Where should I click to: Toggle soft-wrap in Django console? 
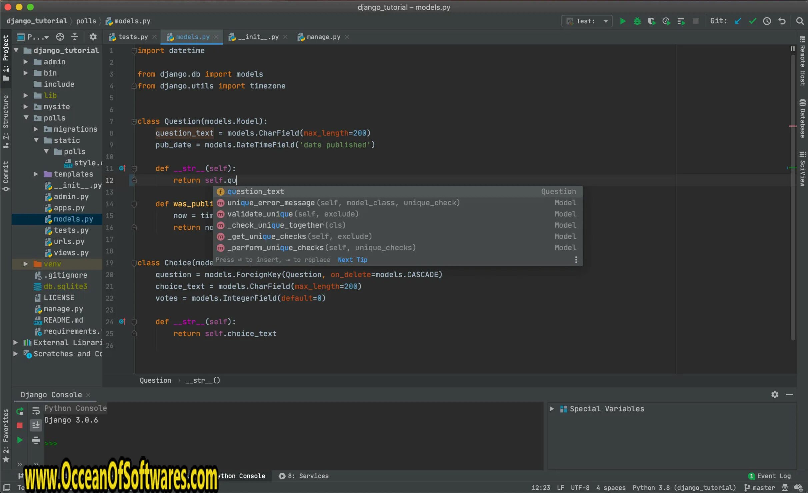pos(36,411)
